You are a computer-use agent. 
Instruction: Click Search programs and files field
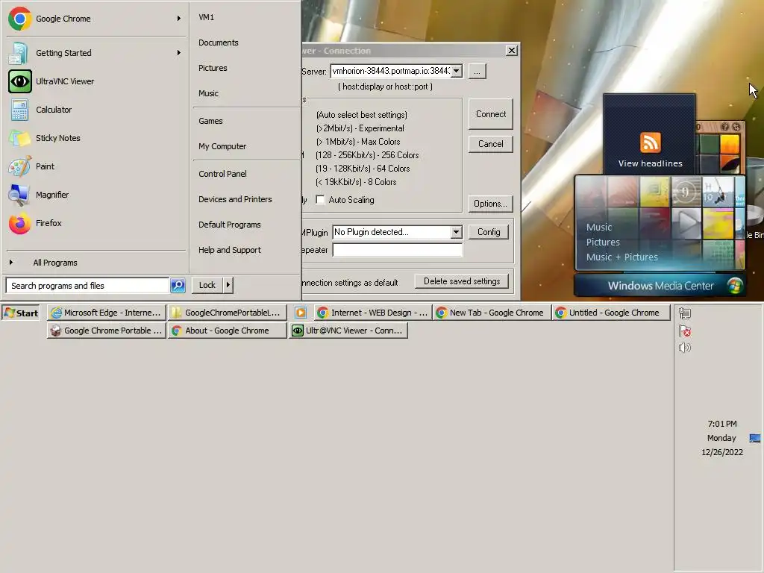pos(88,286)
